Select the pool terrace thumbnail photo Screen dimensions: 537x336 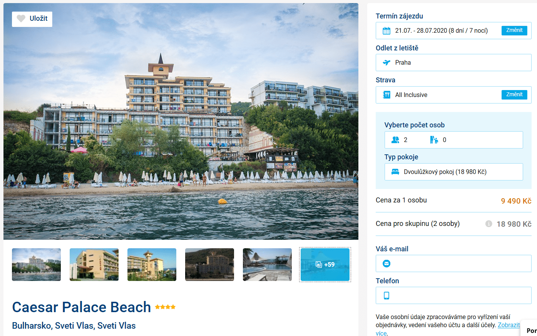click(x=267, y=264)
